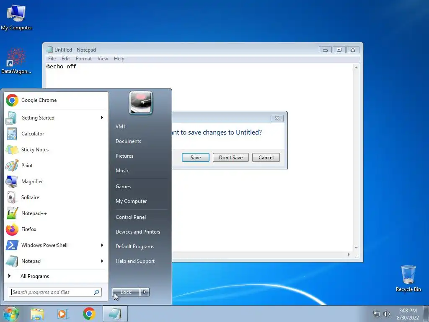Viewport: 429px width, 322px height.
Task: Click the Notepad title bar icon
Action: point(49,49)
